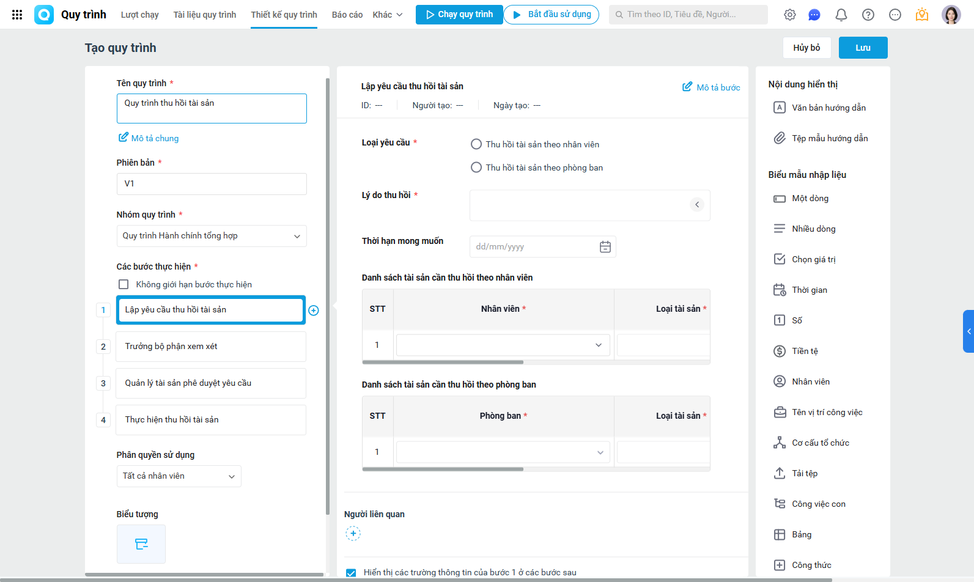Open the chat messages icon
The height and width of the screenshot is (582, 974).
[x=814, y=15]
